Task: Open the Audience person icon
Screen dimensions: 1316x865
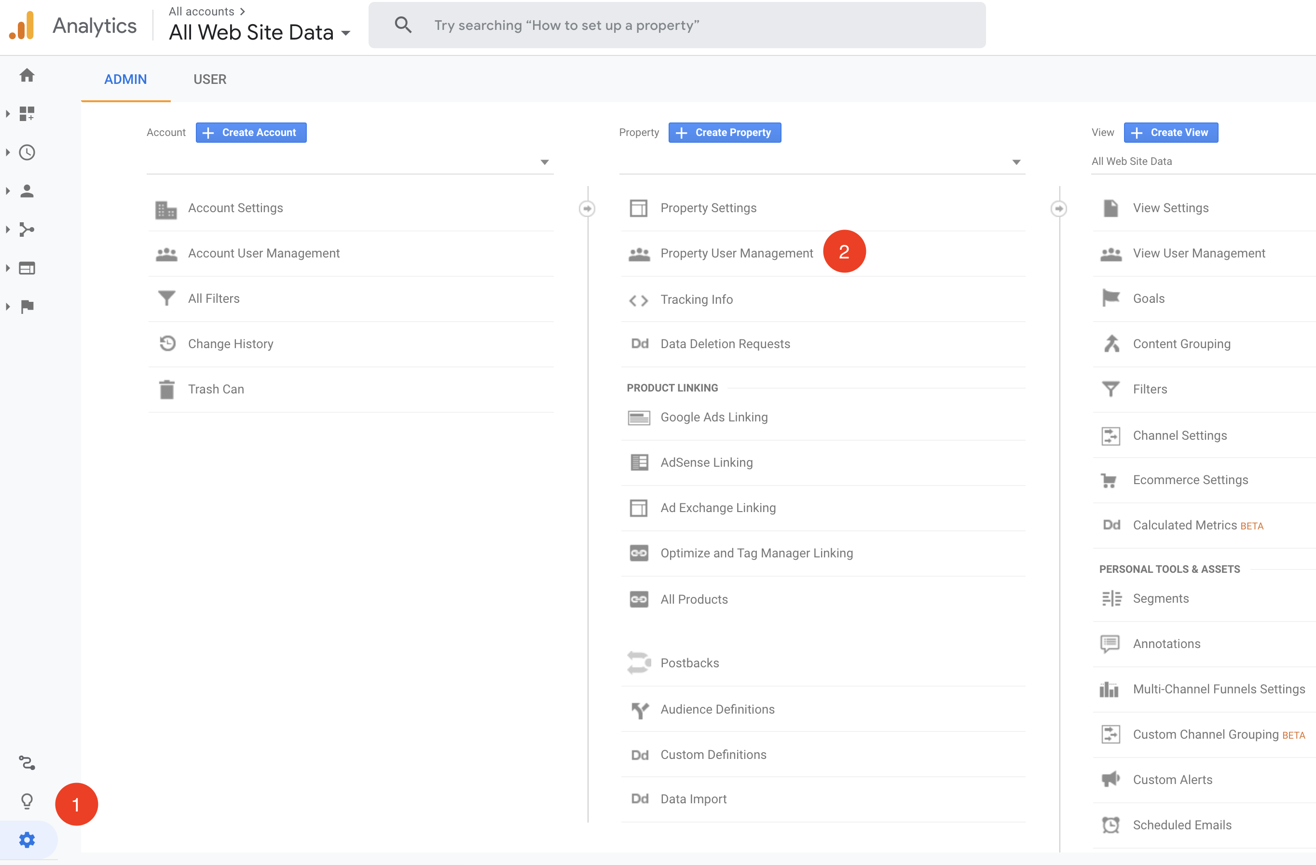Action: (27, 191)
